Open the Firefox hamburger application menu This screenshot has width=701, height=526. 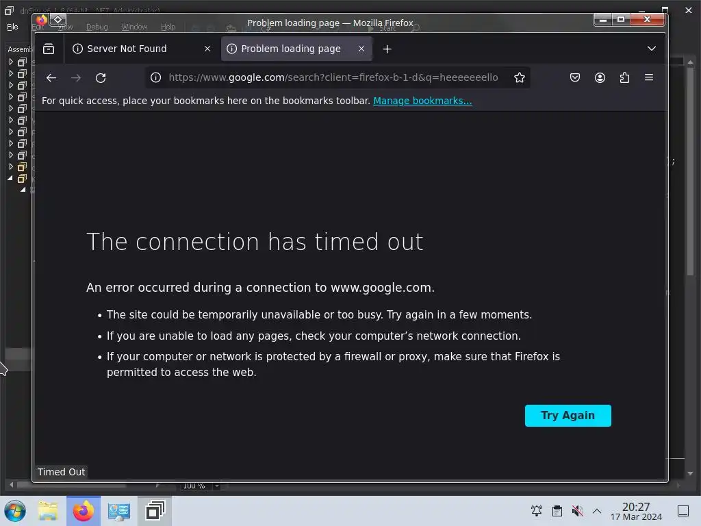click(x=649, y=78)
